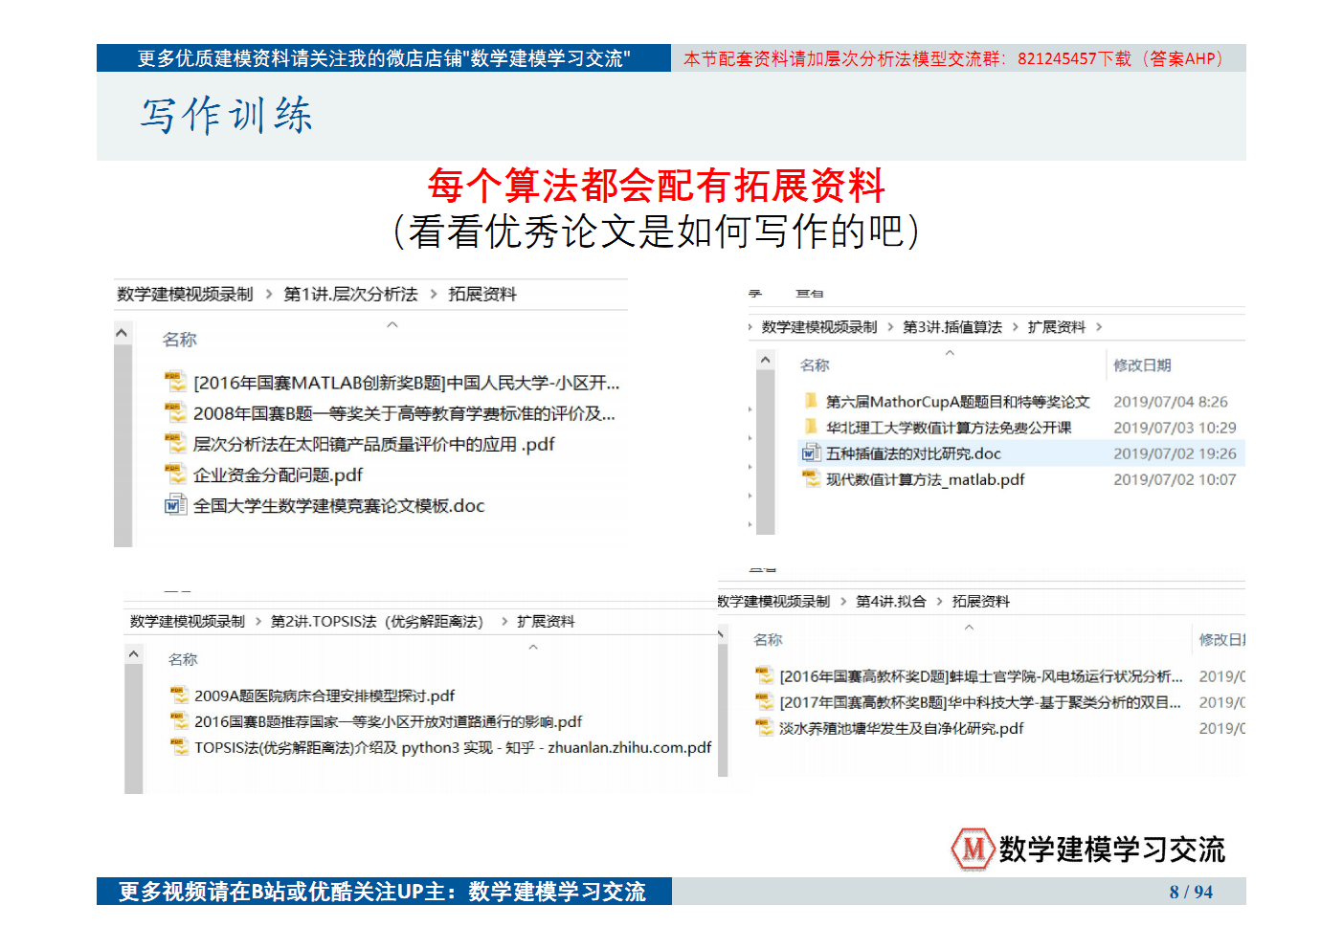Click PDF icon of 2017年国赛高教杯奖B题 file
1343x949 pixels.
(x=764, y=701)
